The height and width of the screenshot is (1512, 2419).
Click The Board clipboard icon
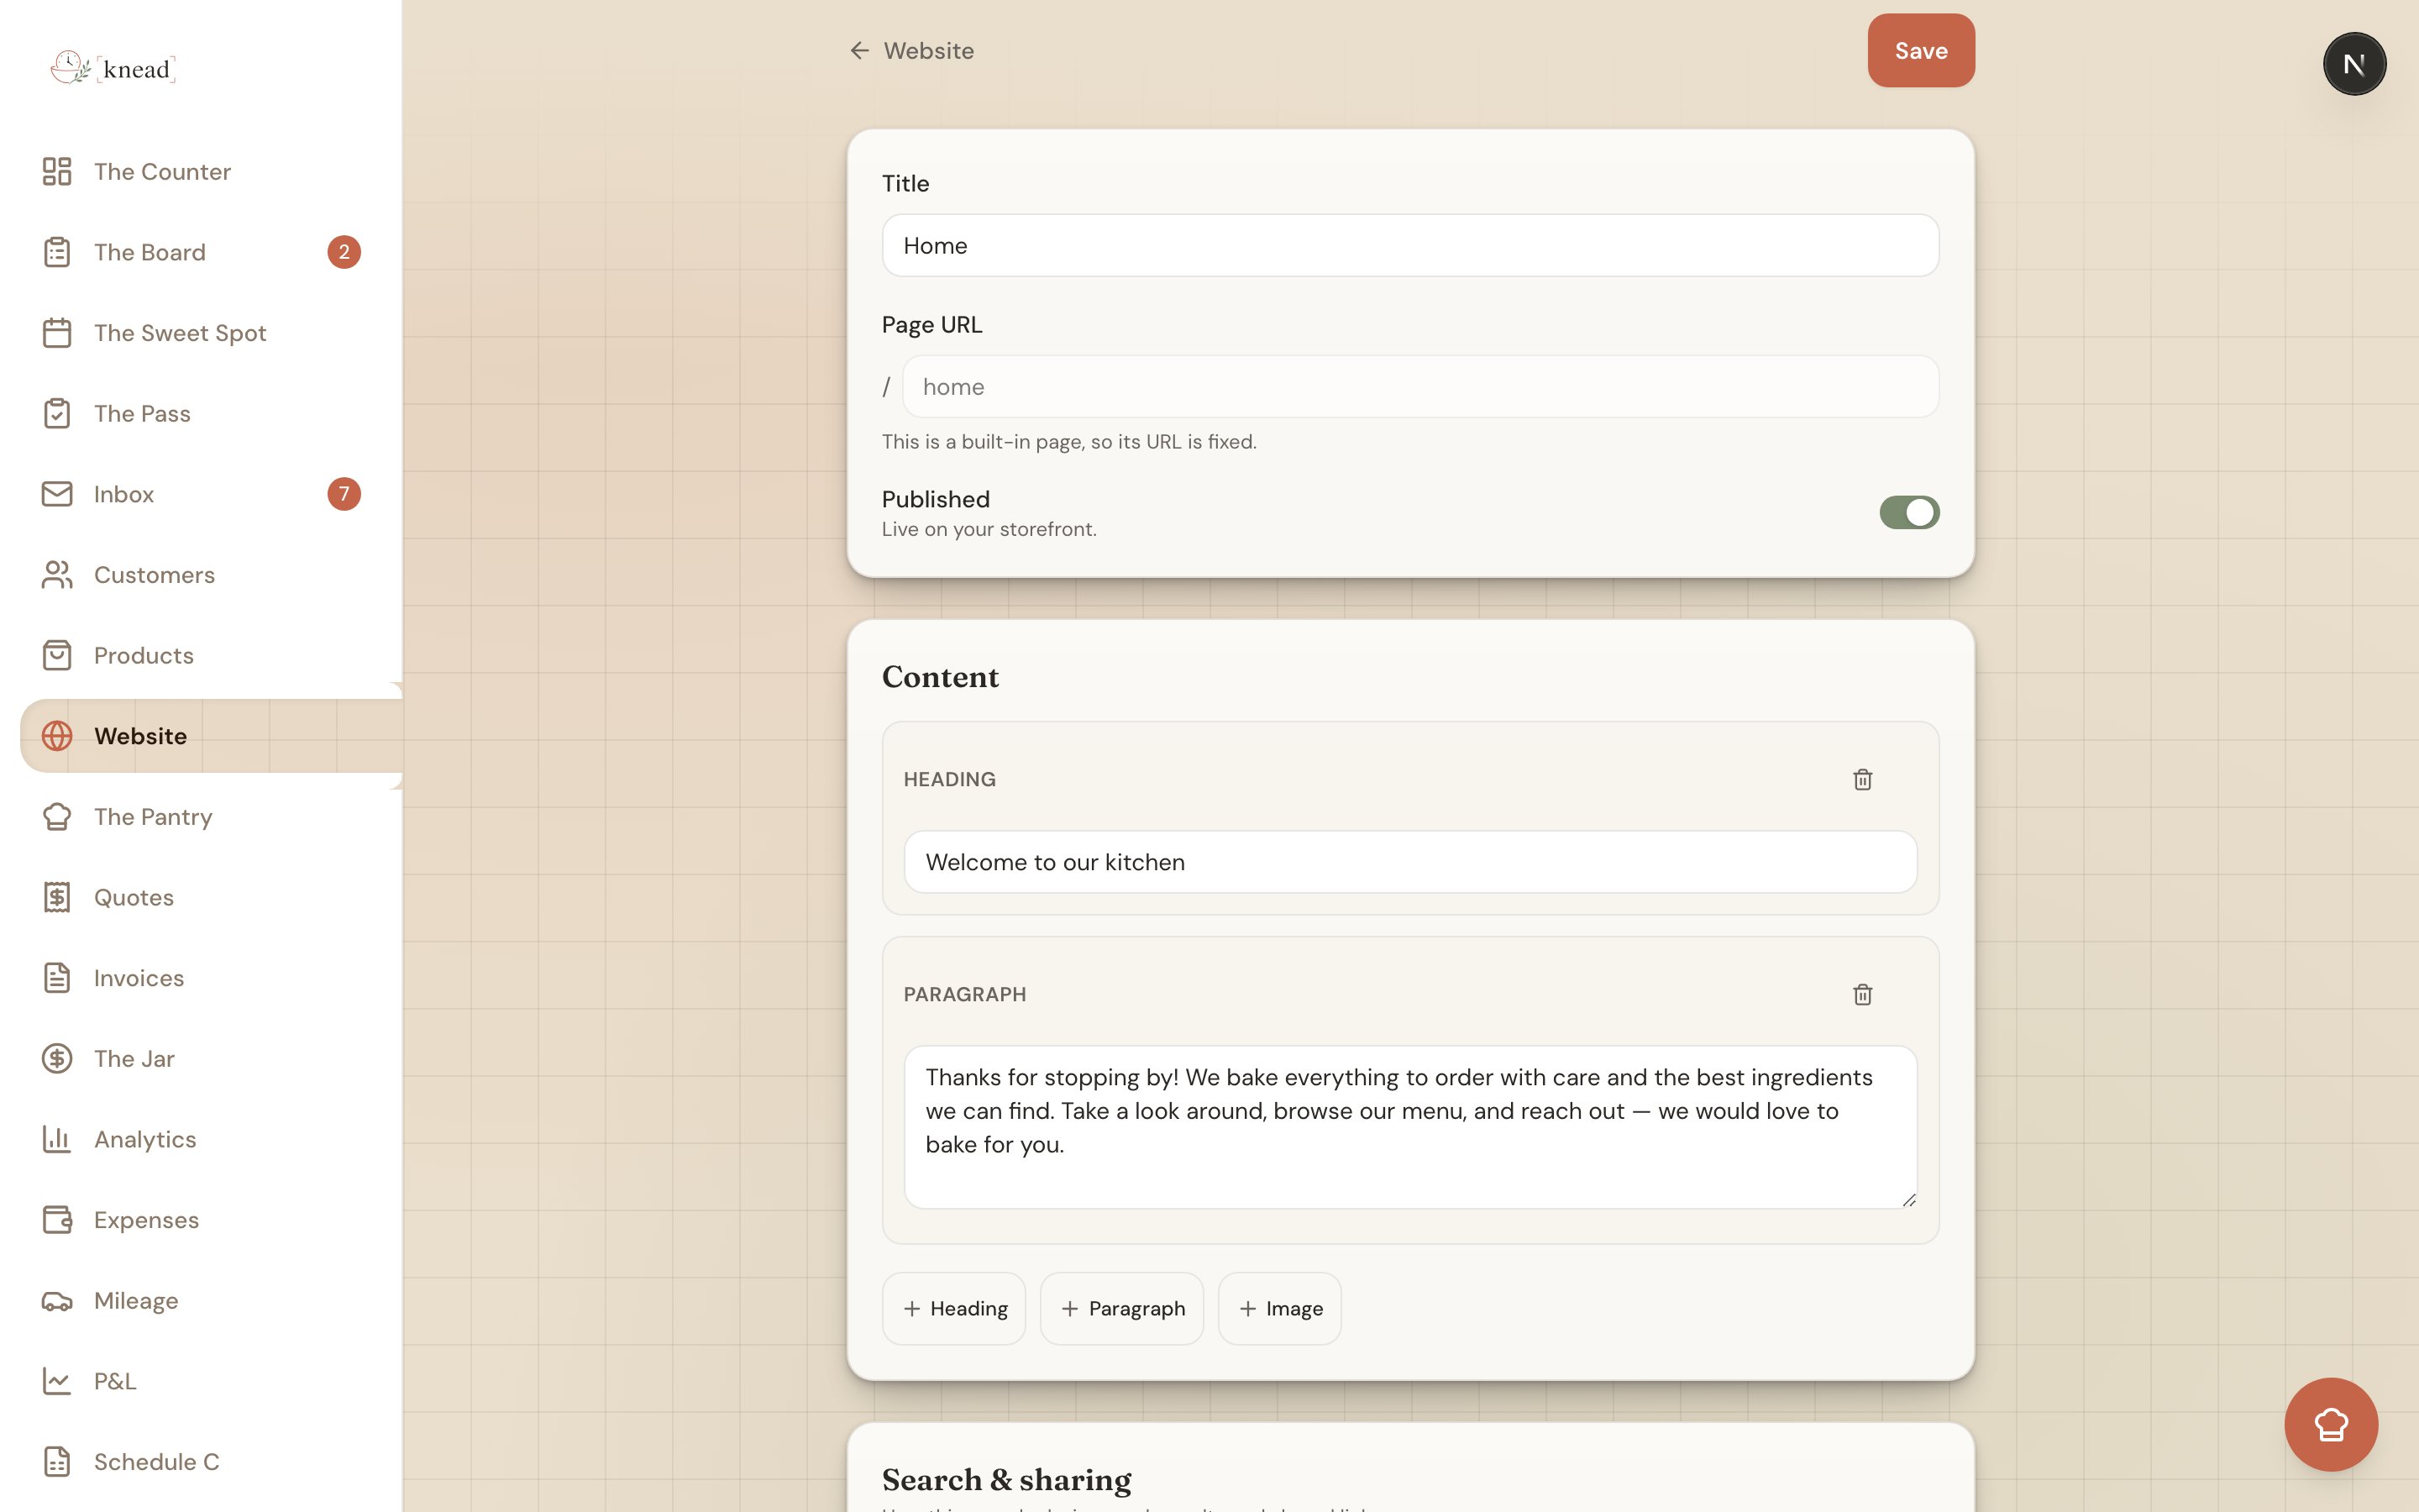click(57, 252)
